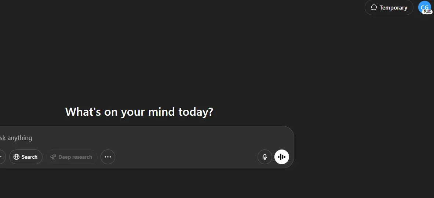Click the dashed circle Temporary chat icon
This screenshot has height=198, width=434.
[x=374, y=7]
